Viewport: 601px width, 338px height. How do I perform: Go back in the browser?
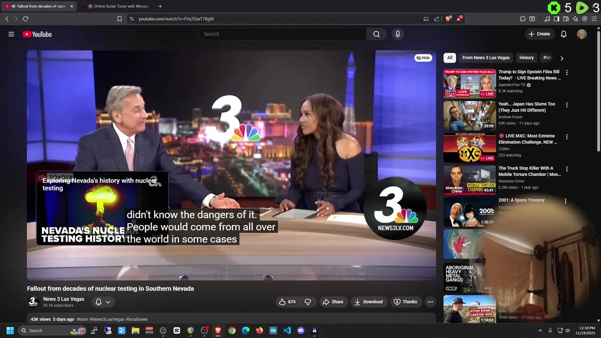7,19
